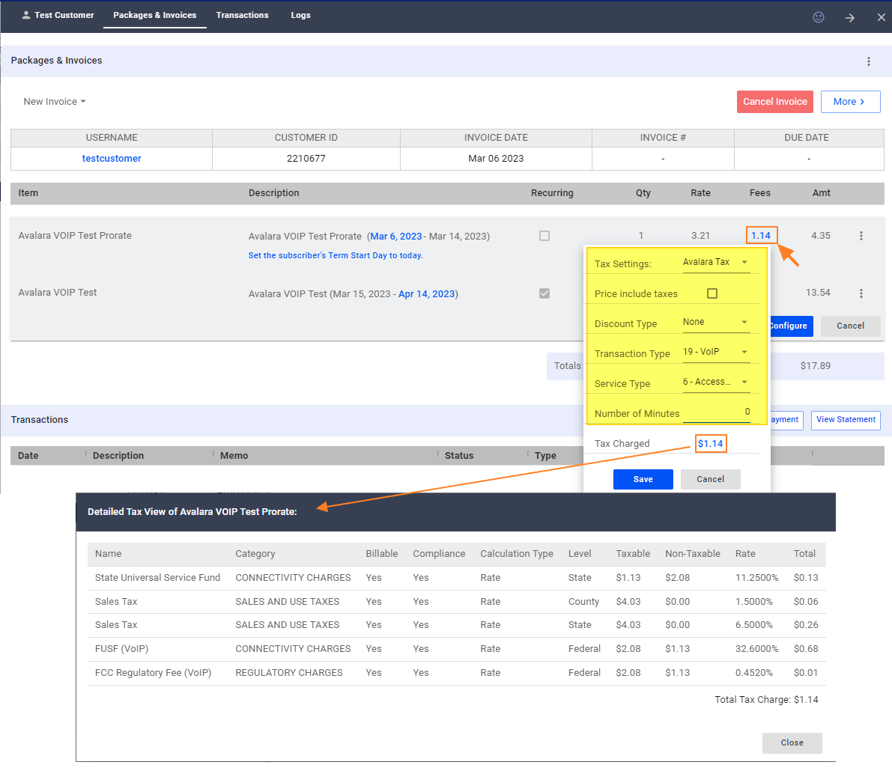Open the Tax Settings dropdown showing Avalara Tax
Viewport: 892px width, 768px height.
pyautogui.click(x=715, y=262)
